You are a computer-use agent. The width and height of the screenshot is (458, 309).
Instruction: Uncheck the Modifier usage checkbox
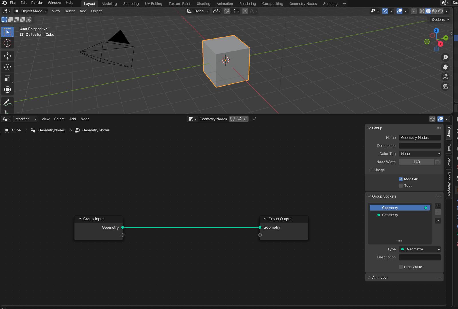click(x=401, y=179)
